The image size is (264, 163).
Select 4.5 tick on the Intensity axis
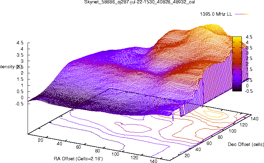20,43
